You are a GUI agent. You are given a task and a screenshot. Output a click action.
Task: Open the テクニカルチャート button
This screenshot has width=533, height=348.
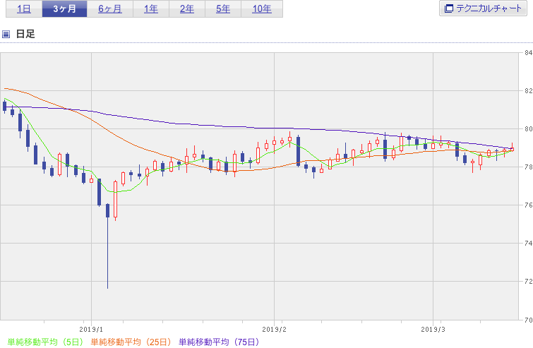483,8
